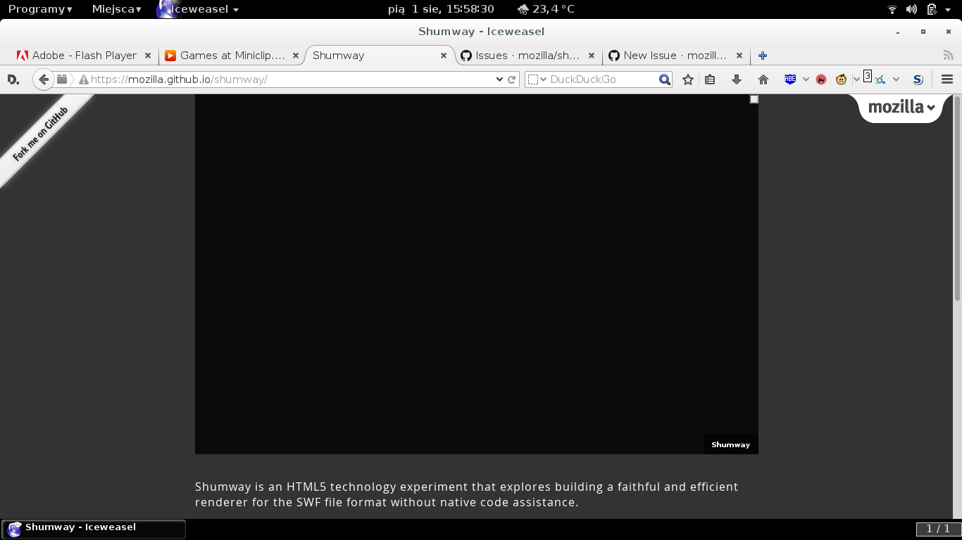Image resolution: width=962 pixels, height=540 pixels.
Task: Expand the mozilla tab dropdown
Action: 901,108
